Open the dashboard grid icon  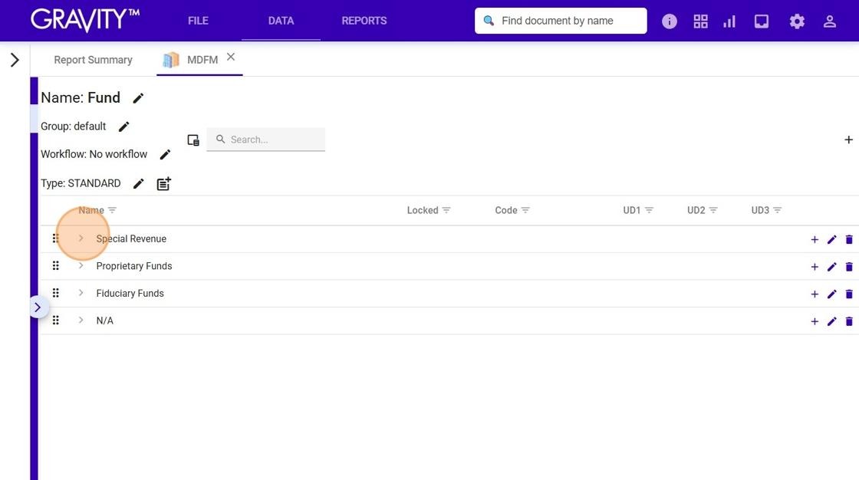click(x=700, y=21)
